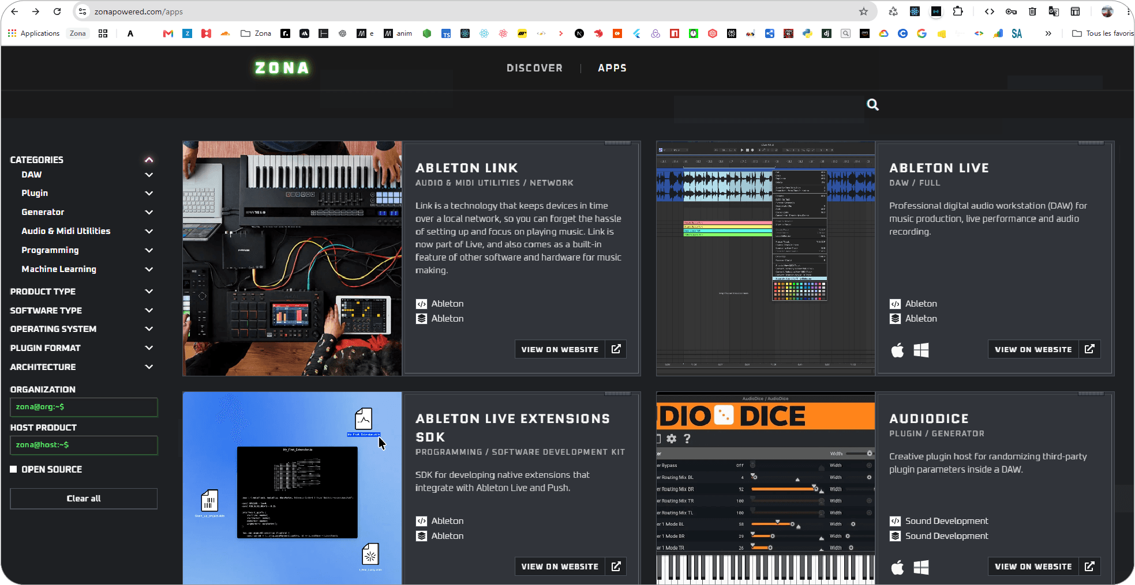Click external link icon on Ableton Live card
Image resolution: width=1135 pixels, height=585 pixels.
pyautogui.click(x=1089, y=349)
